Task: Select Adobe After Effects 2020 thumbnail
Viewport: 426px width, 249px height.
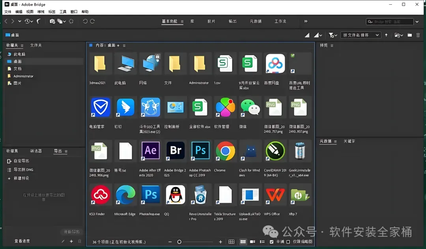Action: [x=151, y=151]
